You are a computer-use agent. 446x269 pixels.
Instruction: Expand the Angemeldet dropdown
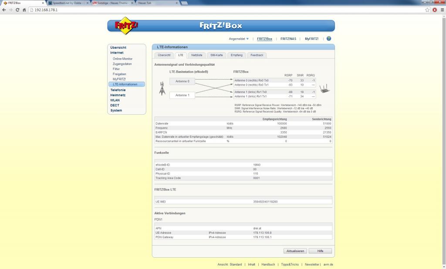point(239,39)
